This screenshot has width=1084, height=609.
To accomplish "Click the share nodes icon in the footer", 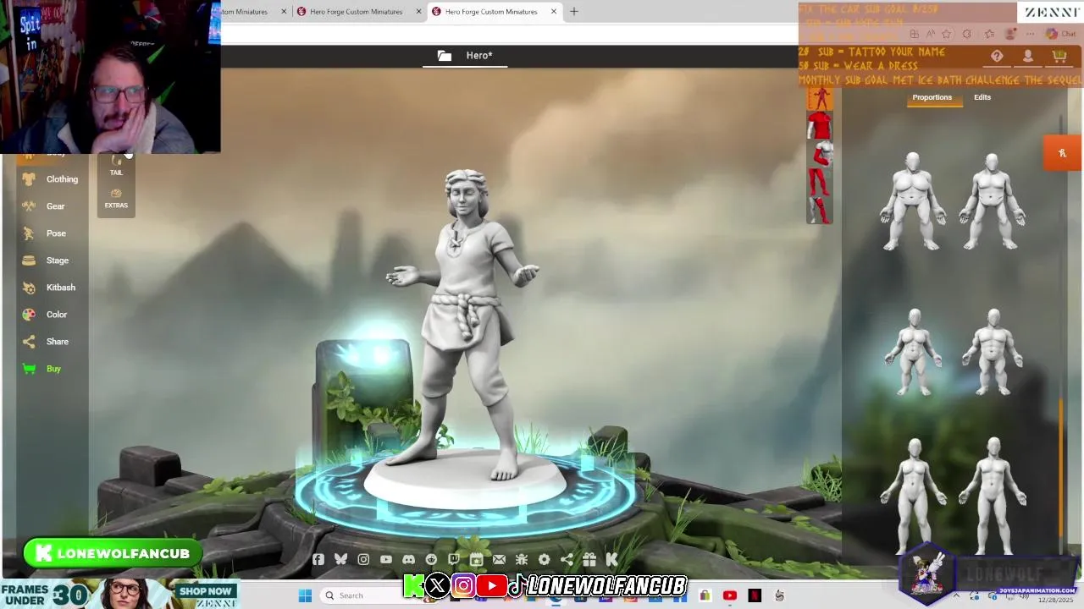I will pos(567,559).
